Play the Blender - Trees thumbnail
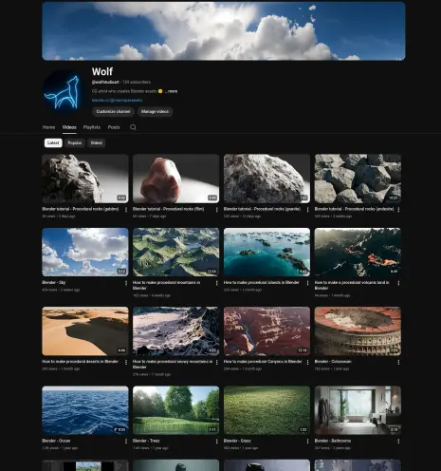 [x=176, y=410]
